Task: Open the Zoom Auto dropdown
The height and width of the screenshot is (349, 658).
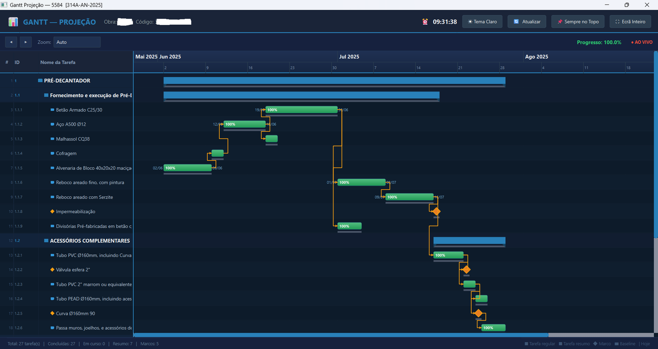Action: coord(77,42)
